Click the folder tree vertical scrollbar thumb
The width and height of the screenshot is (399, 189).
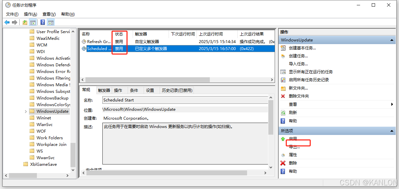[73, 155]
